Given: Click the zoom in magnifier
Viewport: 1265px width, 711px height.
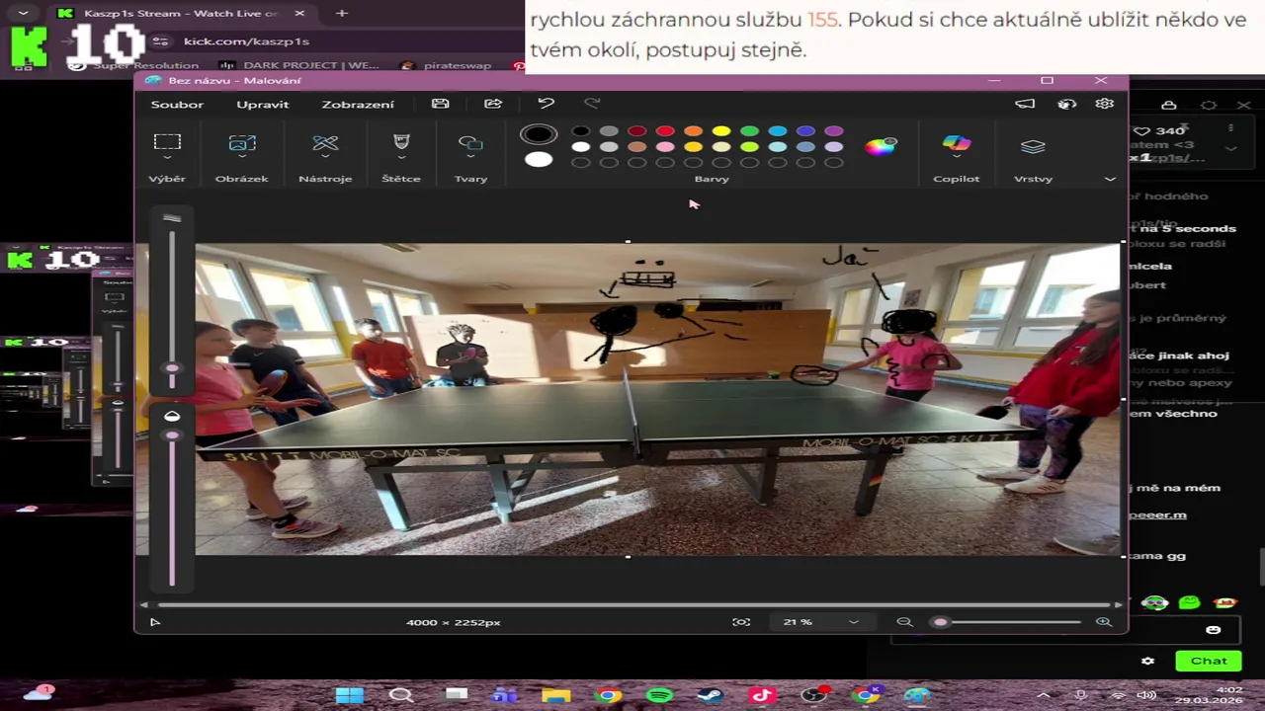Looking at the screenshot, I should (x=1104, y=622).
